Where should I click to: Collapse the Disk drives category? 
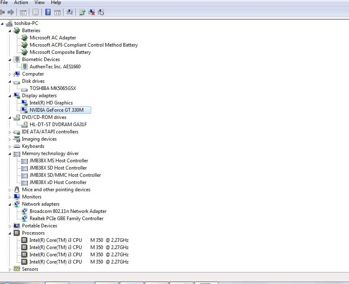click(x=10, y=82)
